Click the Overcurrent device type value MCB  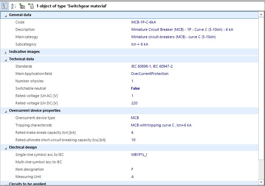(135, 118)
